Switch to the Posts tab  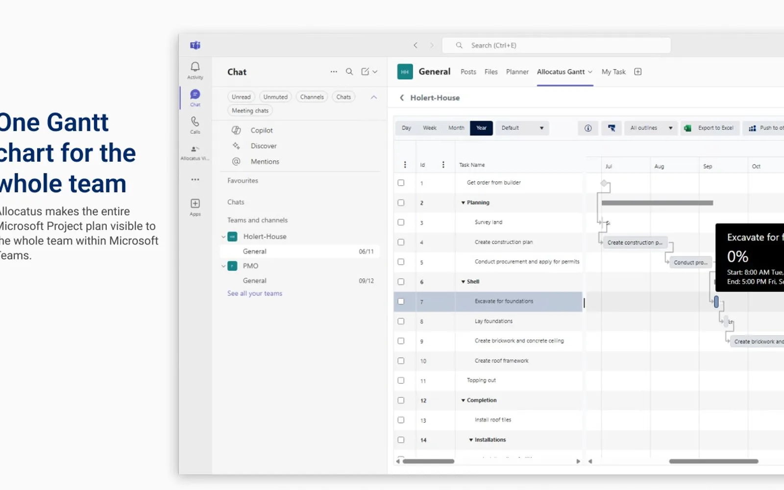coord(468,72)
